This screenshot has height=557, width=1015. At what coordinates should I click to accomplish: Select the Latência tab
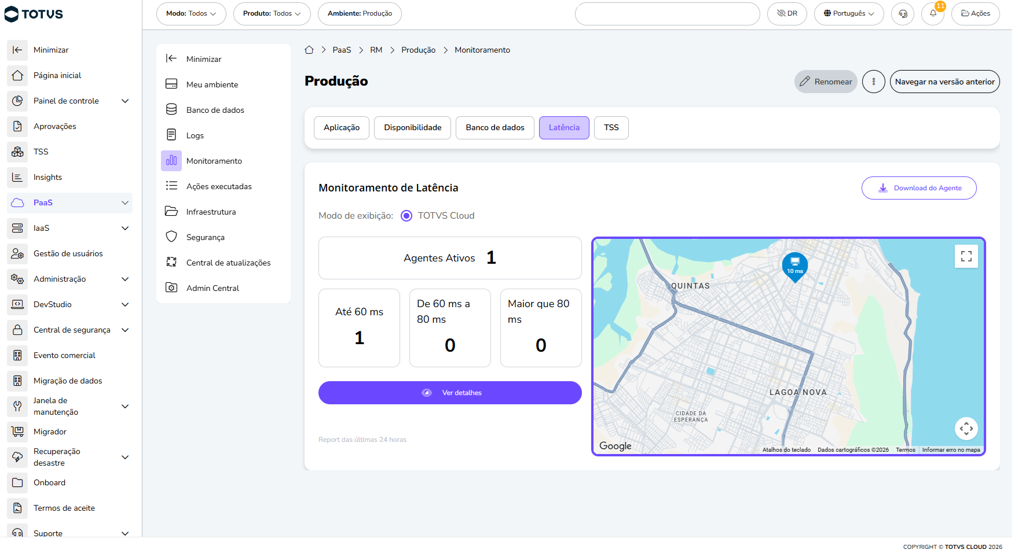point(564,128)
